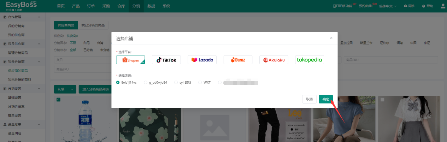Collapse the 我是分销商 sidebar group
The height and width of the screenshot is (142, 447).
[x=39, y=61]
